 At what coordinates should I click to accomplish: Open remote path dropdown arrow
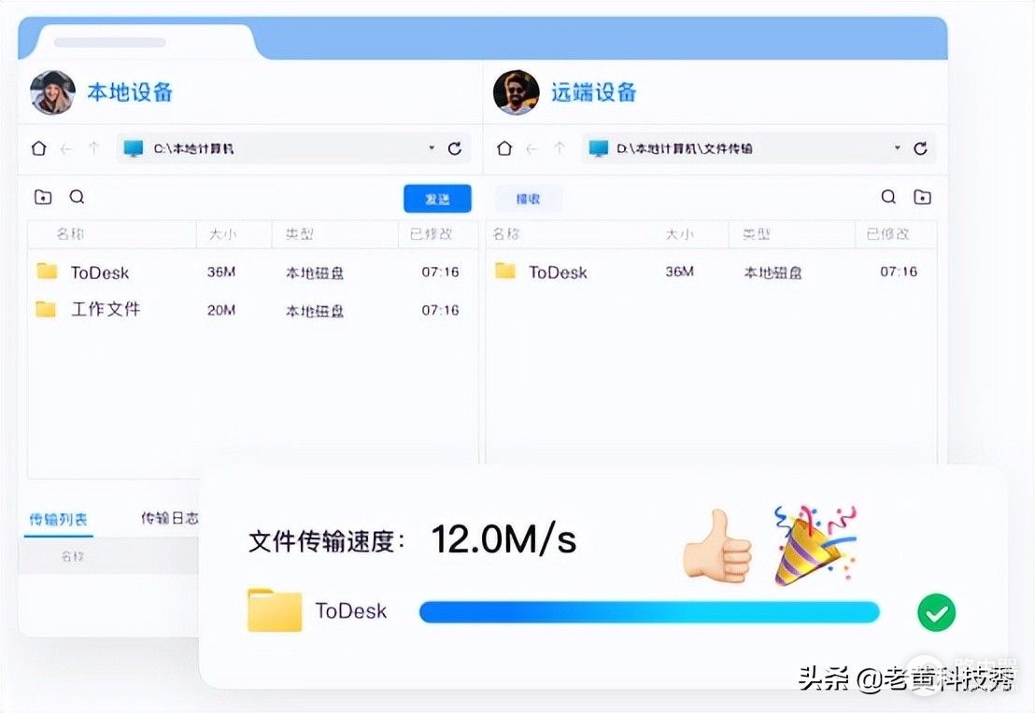[898, 147]
